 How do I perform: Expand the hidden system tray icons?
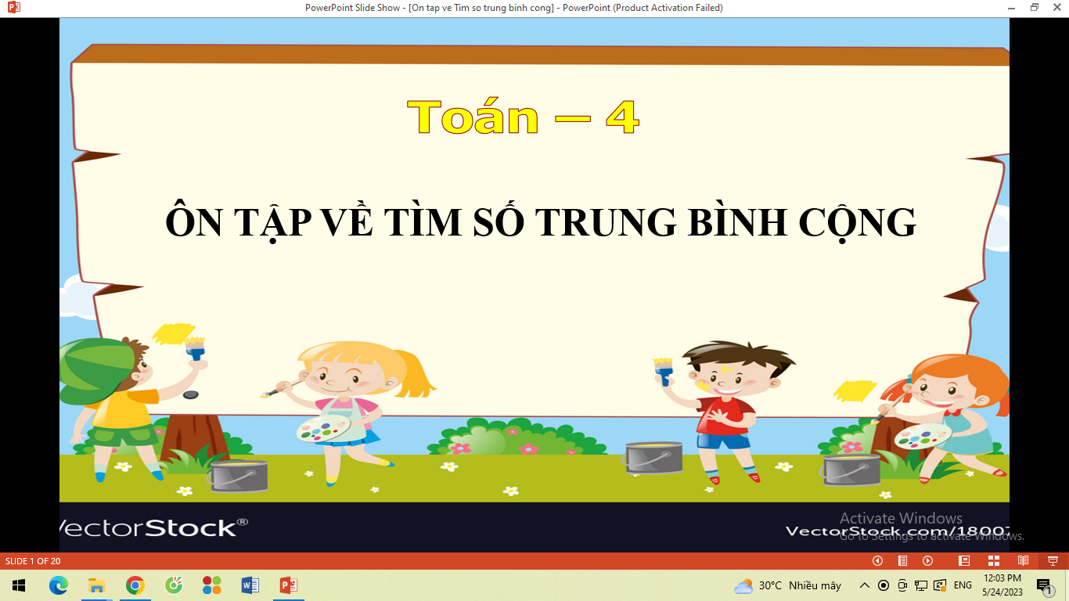coord(864,585)
